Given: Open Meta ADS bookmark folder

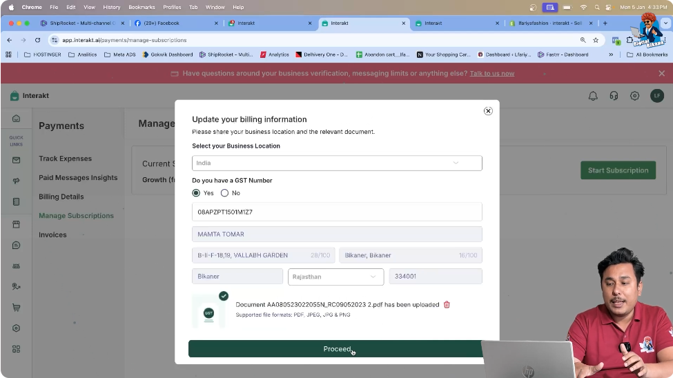Looking at the screenshot, I should [x=119, y=54].
